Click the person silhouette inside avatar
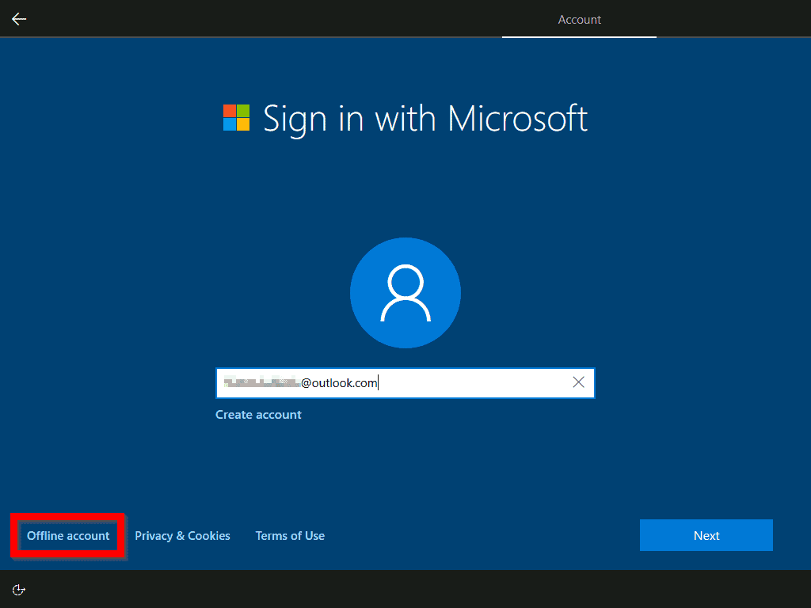Viewport: 811px width, 608px height. point(405,293)
